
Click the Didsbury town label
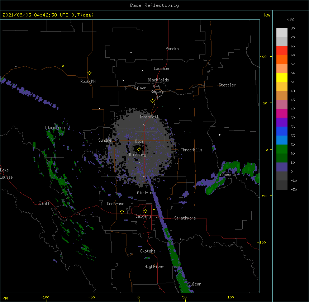click(138, 155)
